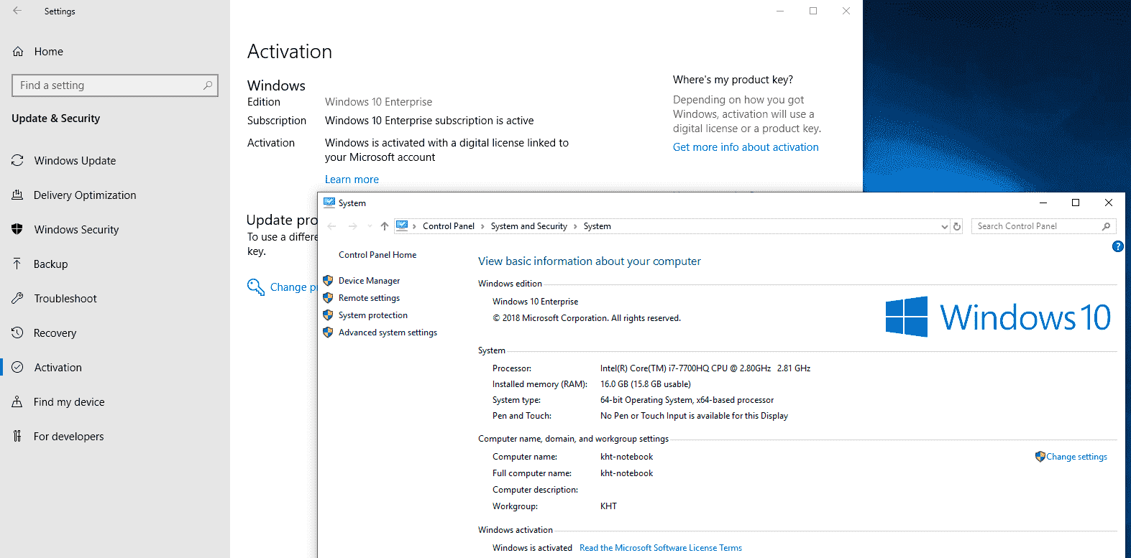Open Windows Update section
Image resolution: width=1131 pixels, height=558 pixels.
pyautogui.click(x=75, y=161)
